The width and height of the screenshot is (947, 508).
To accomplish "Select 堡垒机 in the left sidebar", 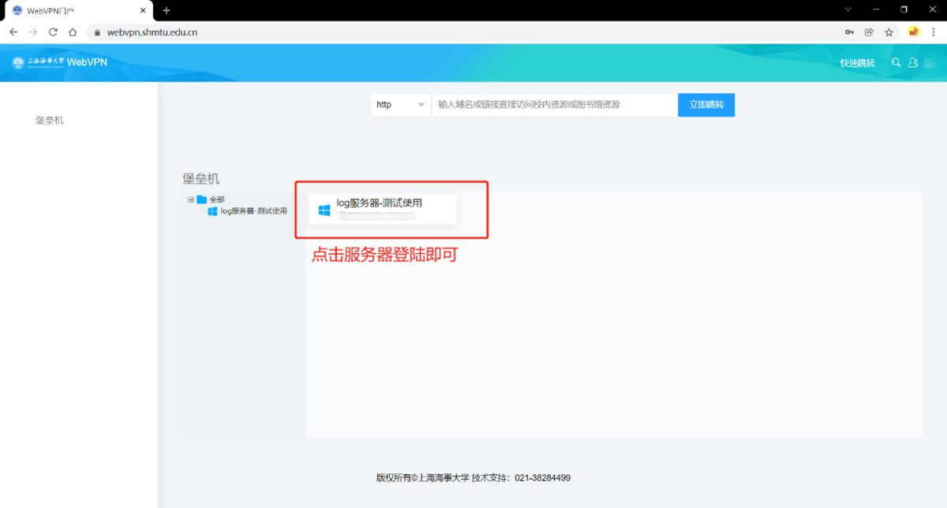I will (x=49, y=121).
